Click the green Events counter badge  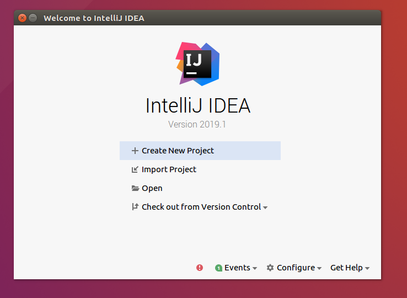tap(218, 268)
